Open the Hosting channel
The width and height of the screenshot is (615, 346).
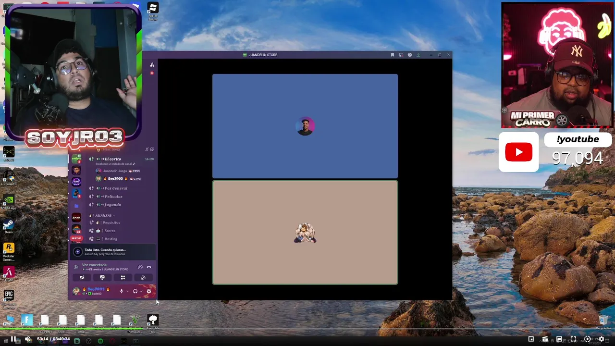tap(111, 239)
